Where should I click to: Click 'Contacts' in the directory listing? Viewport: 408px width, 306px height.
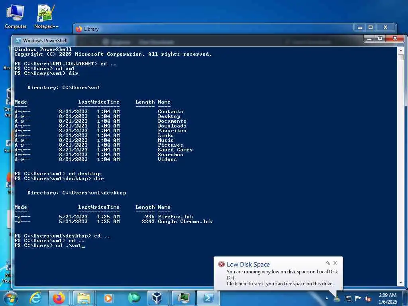coord(171,112)
